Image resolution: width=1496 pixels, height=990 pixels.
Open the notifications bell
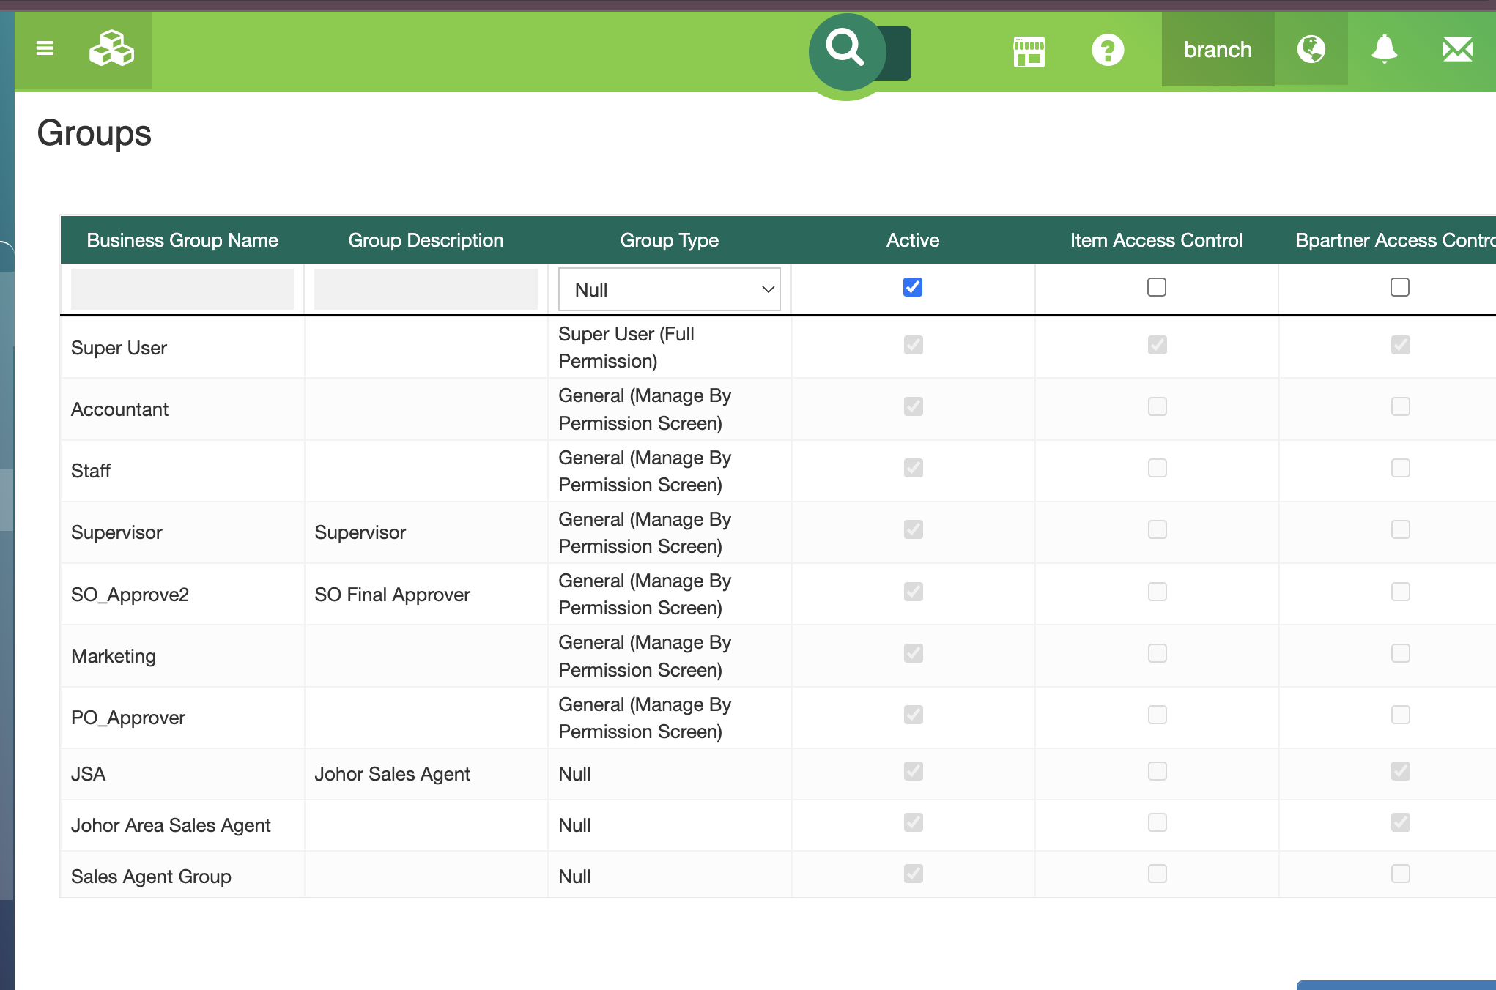tap(1384, 49)
